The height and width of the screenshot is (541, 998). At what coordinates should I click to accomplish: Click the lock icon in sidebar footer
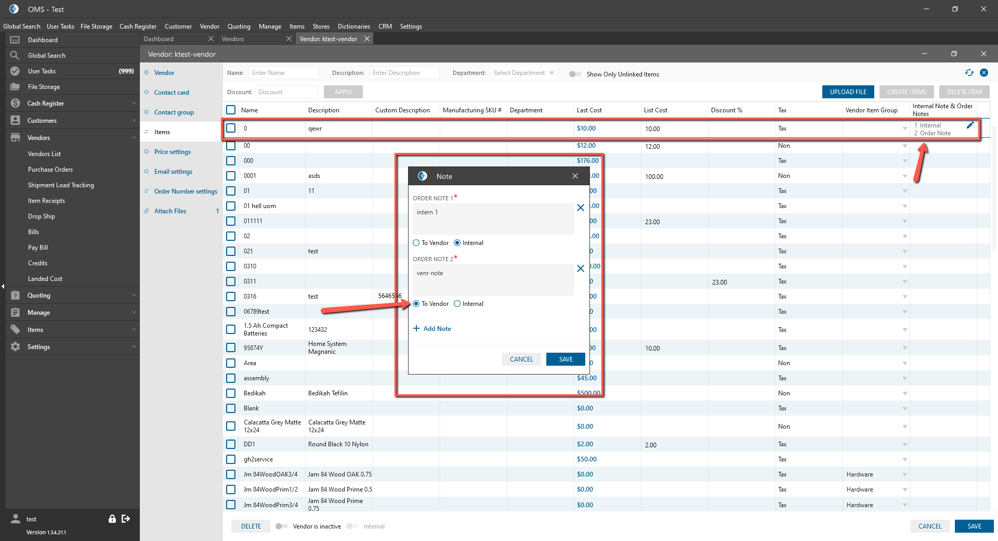(x=112, y=519)
